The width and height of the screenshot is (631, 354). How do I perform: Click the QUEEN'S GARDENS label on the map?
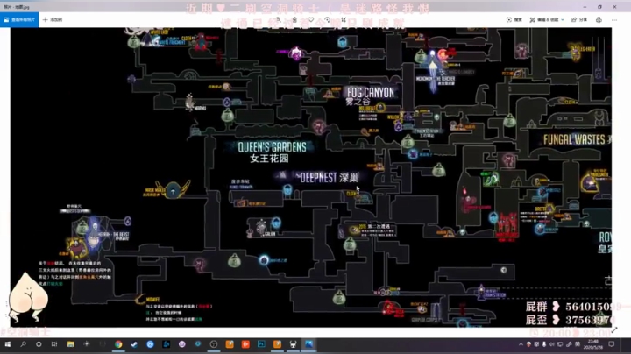pyautogui.click(x=272, y=147)
